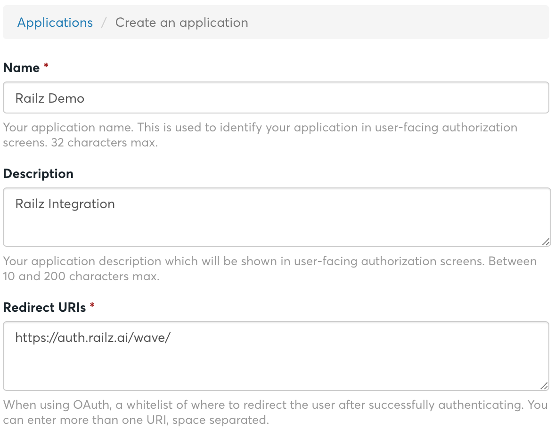Viewport: 555px width, 438px height.
Task: Grab the Redirect URIs resize handle
Action: click(x=544, y=386)
